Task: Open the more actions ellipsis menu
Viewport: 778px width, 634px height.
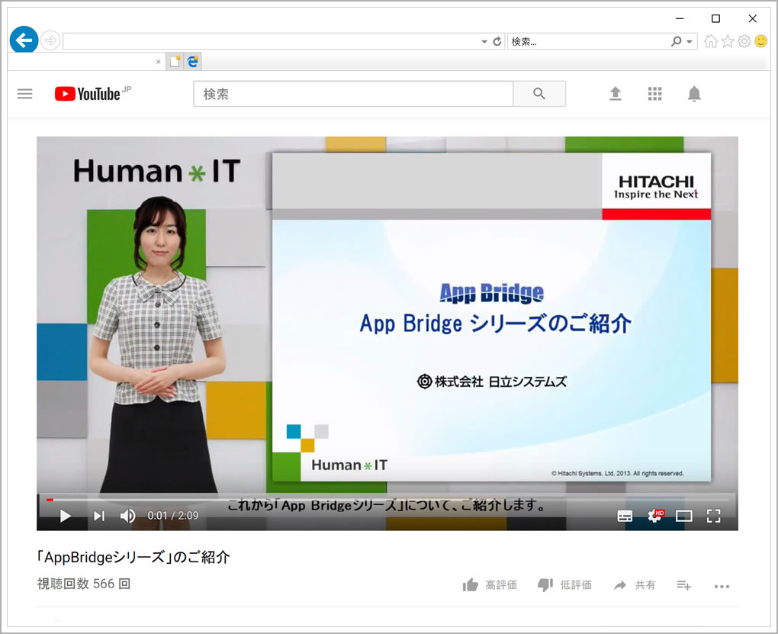Action: coord(722,587)
